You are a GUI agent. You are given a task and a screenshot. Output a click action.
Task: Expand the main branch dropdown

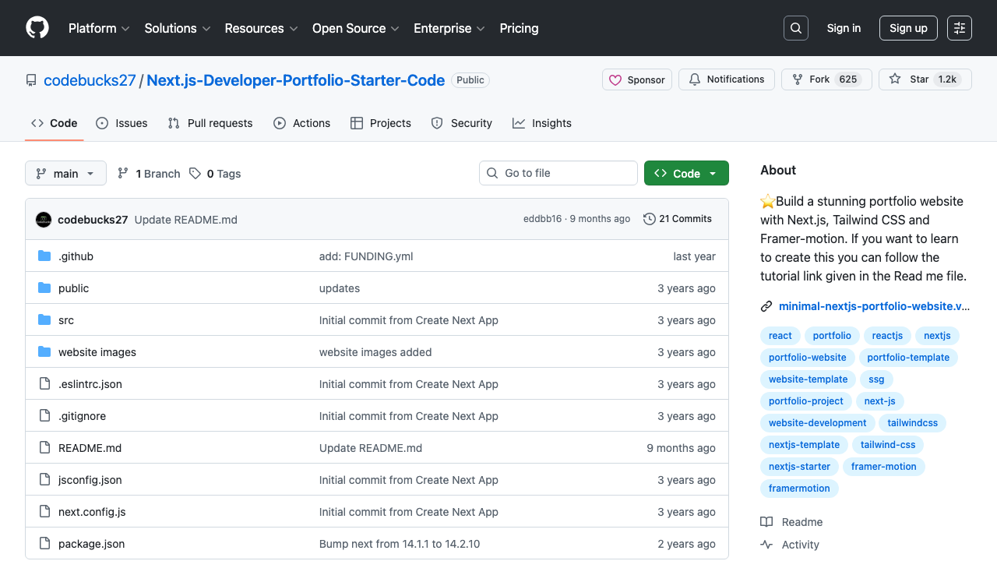click(x=65, y=174)
